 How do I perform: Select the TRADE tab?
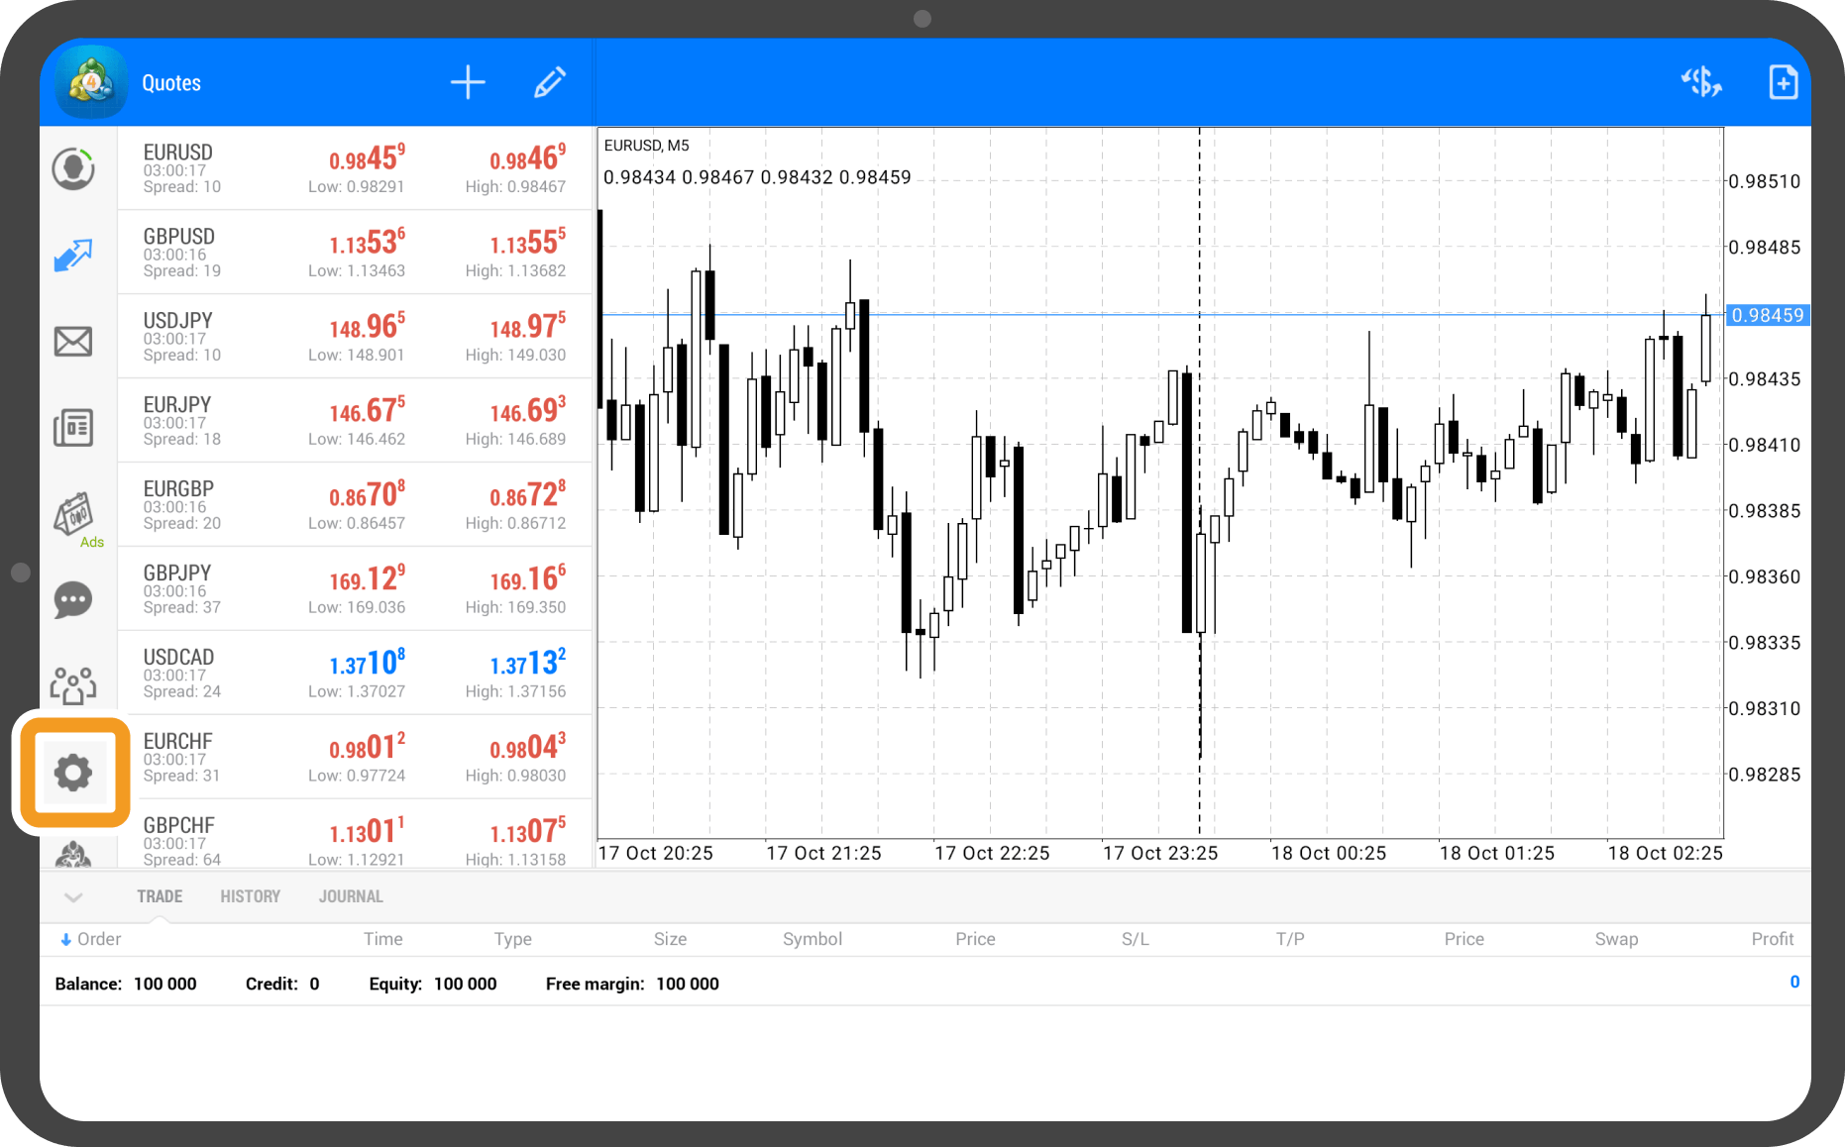pyautogui.click(x=160, y=896)
